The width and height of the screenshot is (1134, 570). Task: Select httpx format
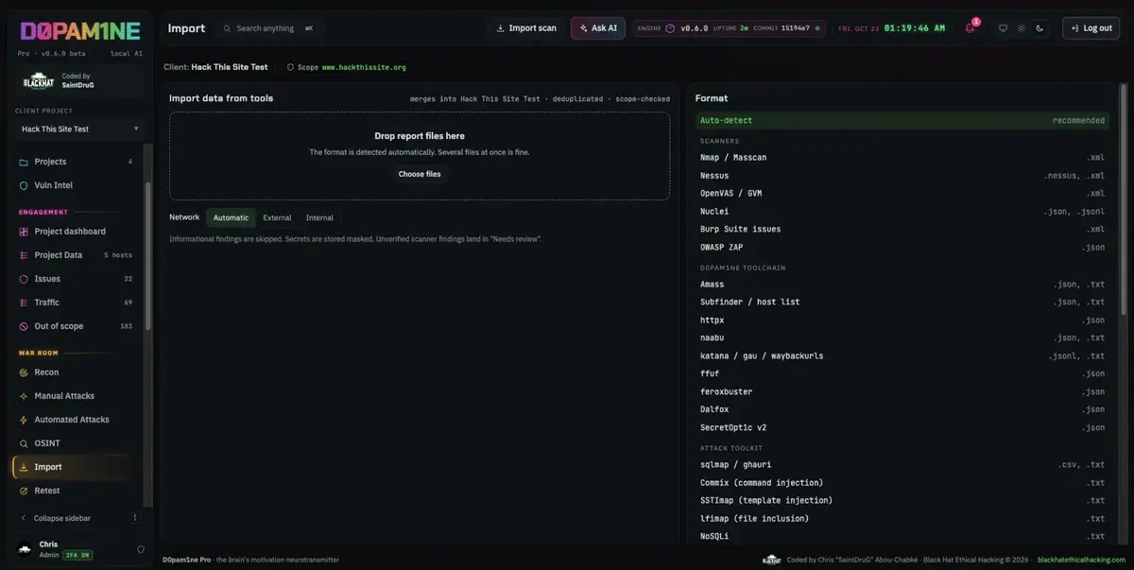(x=902, y=320)
